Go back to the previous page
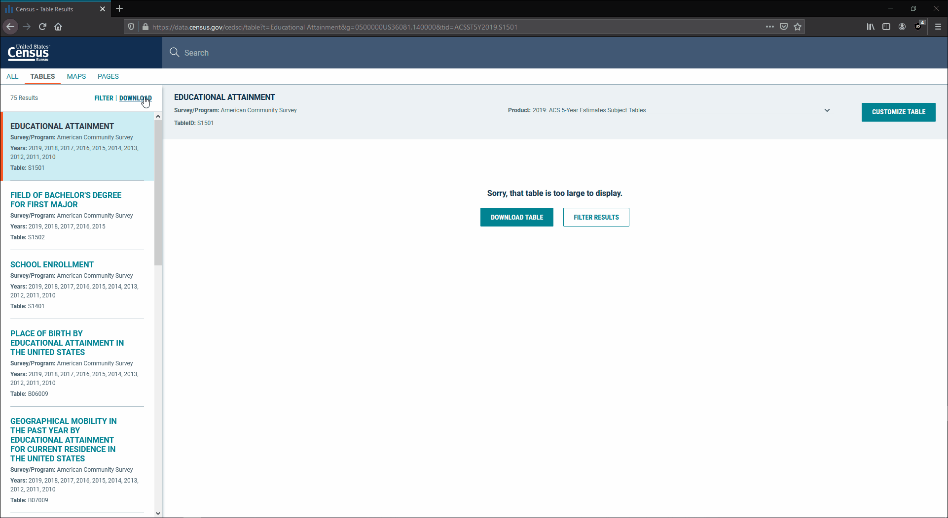 coord(10,27)
